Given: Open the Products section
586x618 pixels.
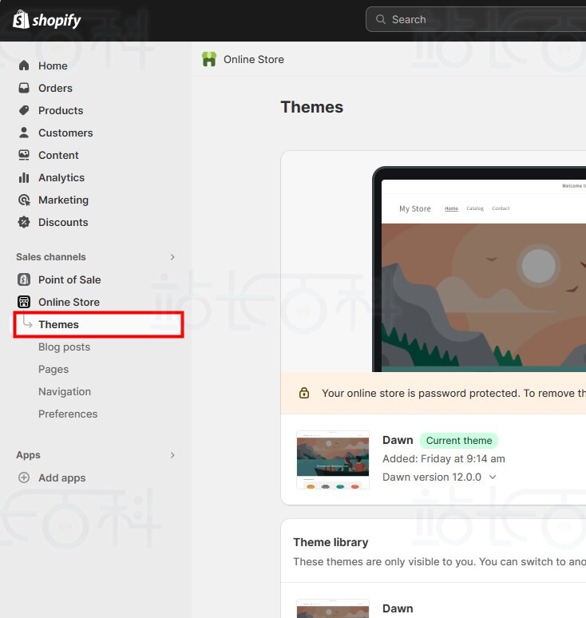Looking at the screenshot, I should 61,111.
